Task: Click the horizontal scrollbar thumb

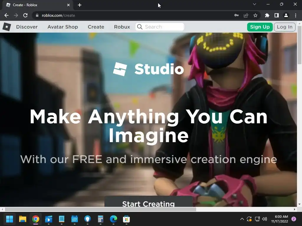Action: click(x=100, y=209)
